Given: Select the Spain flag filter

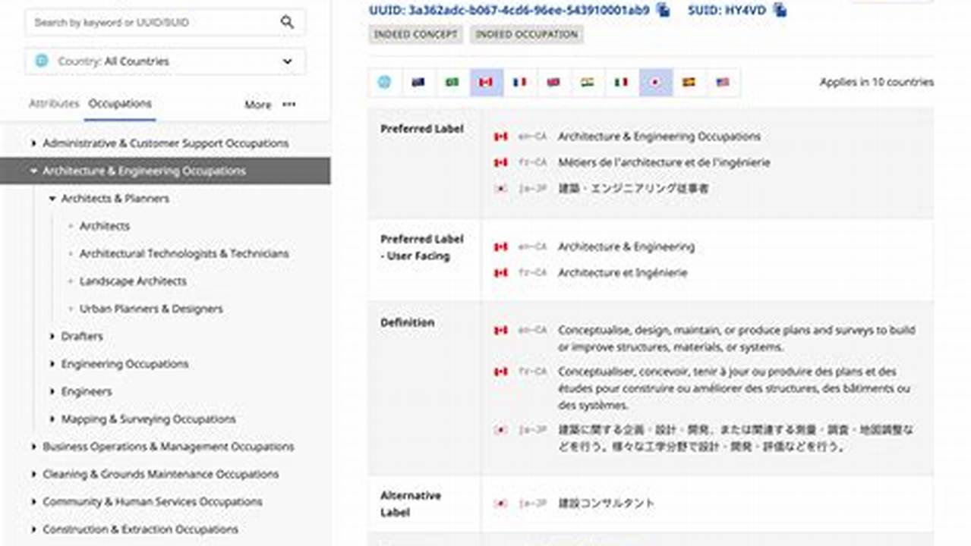Looking at the screenshot, I should 689,82.
